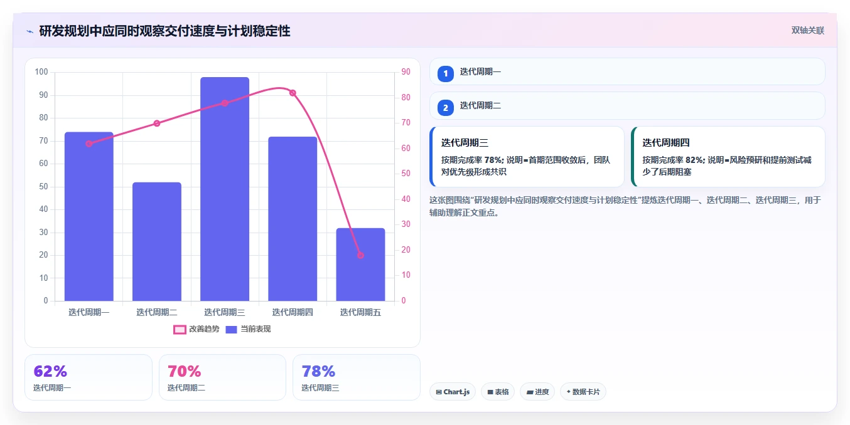The height and width of the screenshot is (425, 850).
Task: Click the Chart.js tag icon
Action: point(439,392)
